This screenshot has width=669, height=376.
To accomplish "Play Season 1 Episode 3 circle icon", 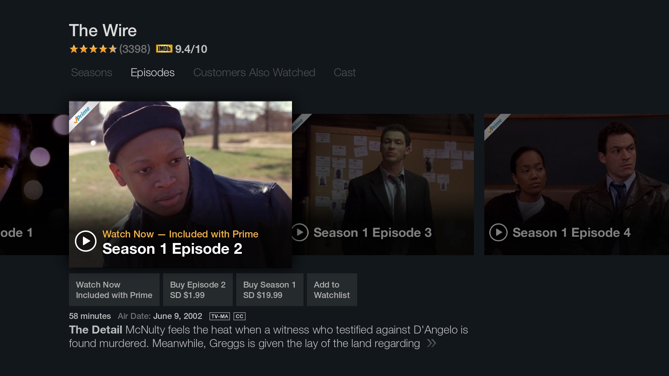I will pos(300,232).
